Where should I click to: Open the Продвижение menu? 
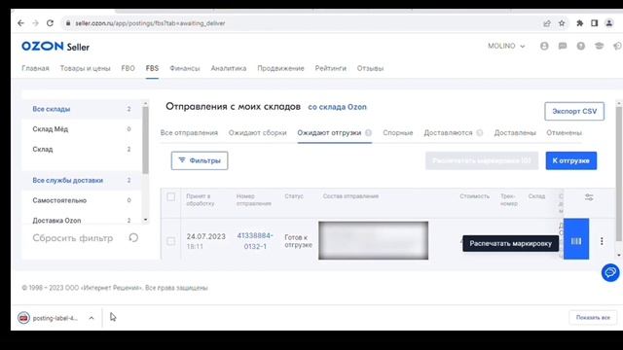pyautogui.click(x=280, y=68)
